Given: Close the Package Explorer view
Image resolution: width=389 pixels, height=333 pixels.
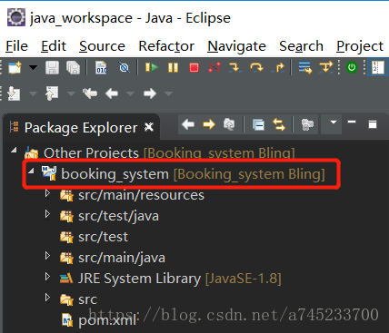Looking at the screenshot, I should [x=149, y=127].
